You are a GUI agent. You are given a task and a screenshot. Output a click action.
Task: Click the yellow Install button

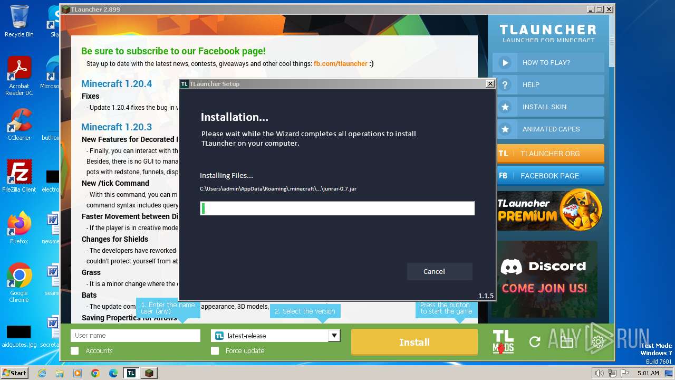point(414,342)
